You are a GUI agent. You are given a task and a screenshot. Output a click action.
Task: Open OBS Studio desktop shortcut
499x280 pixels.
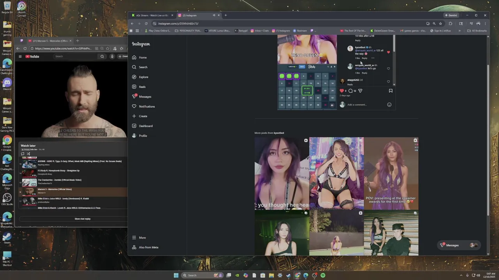7,199
